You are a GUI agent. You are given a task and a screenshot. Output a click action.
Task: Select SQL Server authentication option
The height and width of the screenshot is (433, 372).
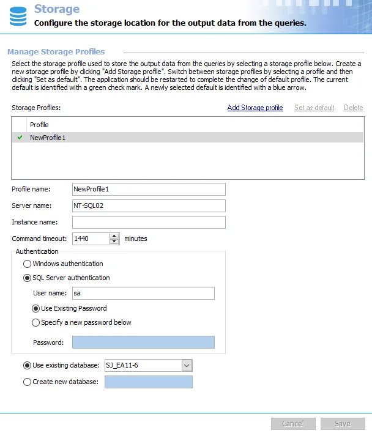pos(27,278)
